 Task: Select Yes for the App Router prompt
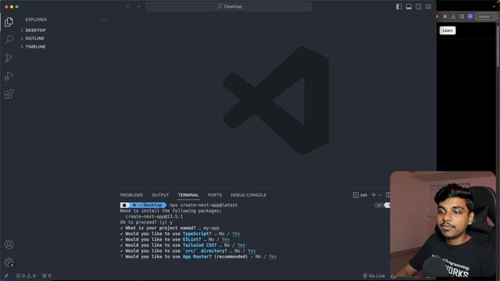(x=273, y=257)
